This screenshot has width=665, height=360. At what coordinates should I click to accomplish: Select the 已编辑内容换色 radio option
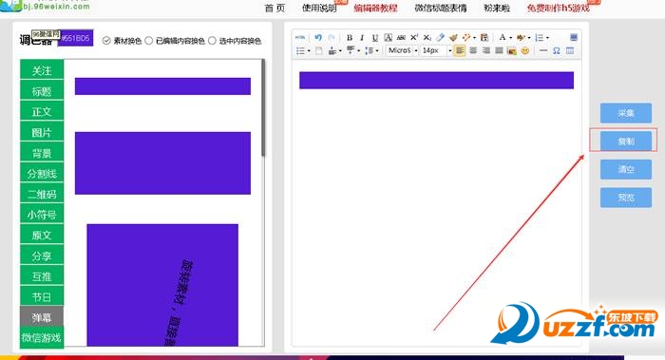pyautogui.click(x=149, y=41)
